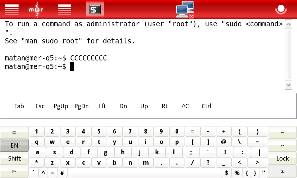Hide the on-screen keyboard
This screenshot has height=178, width=297.
(x=282, y=171)
